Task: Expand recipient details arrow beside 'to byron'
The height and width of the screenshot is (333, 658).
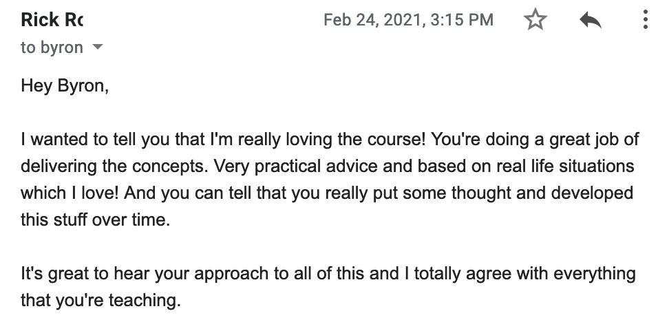Action: coord(97,47)
